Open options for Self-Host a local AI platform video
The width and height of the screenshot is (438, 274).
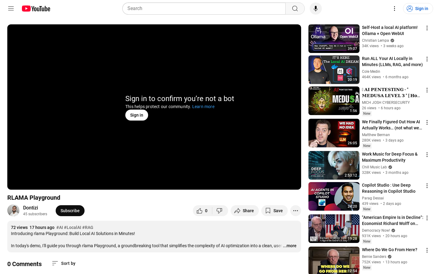(427, 28)
